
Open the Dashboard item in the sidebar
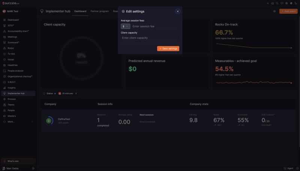click(x=18, y=20)
